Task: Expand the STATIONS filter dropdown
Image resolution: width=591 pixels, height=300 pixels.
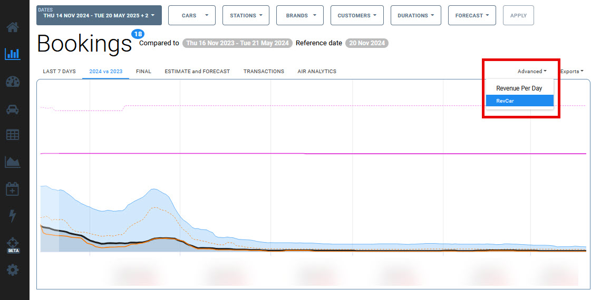Action: coord(246,15)
